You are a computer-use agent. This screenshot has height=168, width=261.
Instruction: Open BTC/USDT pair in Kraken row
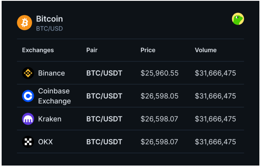click(x=104, y=119)
